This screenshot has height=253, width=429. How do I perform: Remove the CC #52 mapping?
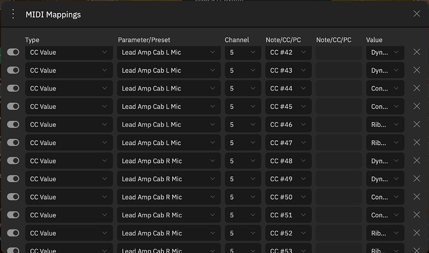click(x=417, y=233)
